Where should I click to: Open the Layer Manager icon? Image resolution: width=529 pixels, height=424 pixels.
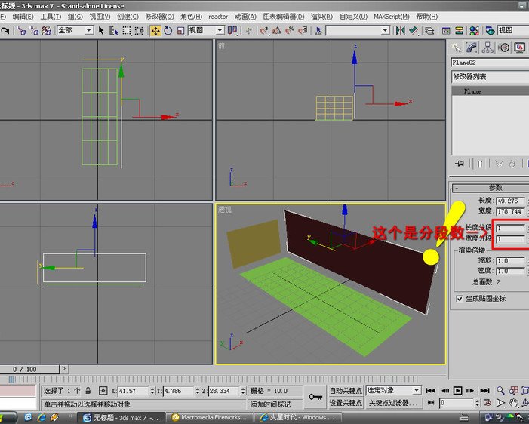[429, 31]
